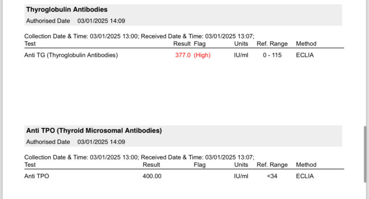This screenshot has height=199, width=369.
Task: Click the Anti TG (Thyroglobulin Antibodies) test name
Action: click(71, 55)
